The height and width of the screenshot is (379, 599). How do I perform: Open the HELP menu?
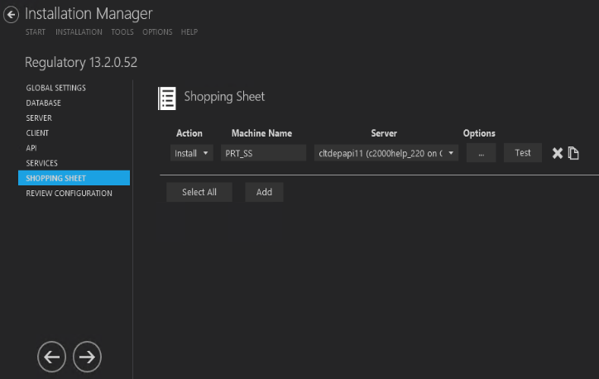(x=189, y=32)
